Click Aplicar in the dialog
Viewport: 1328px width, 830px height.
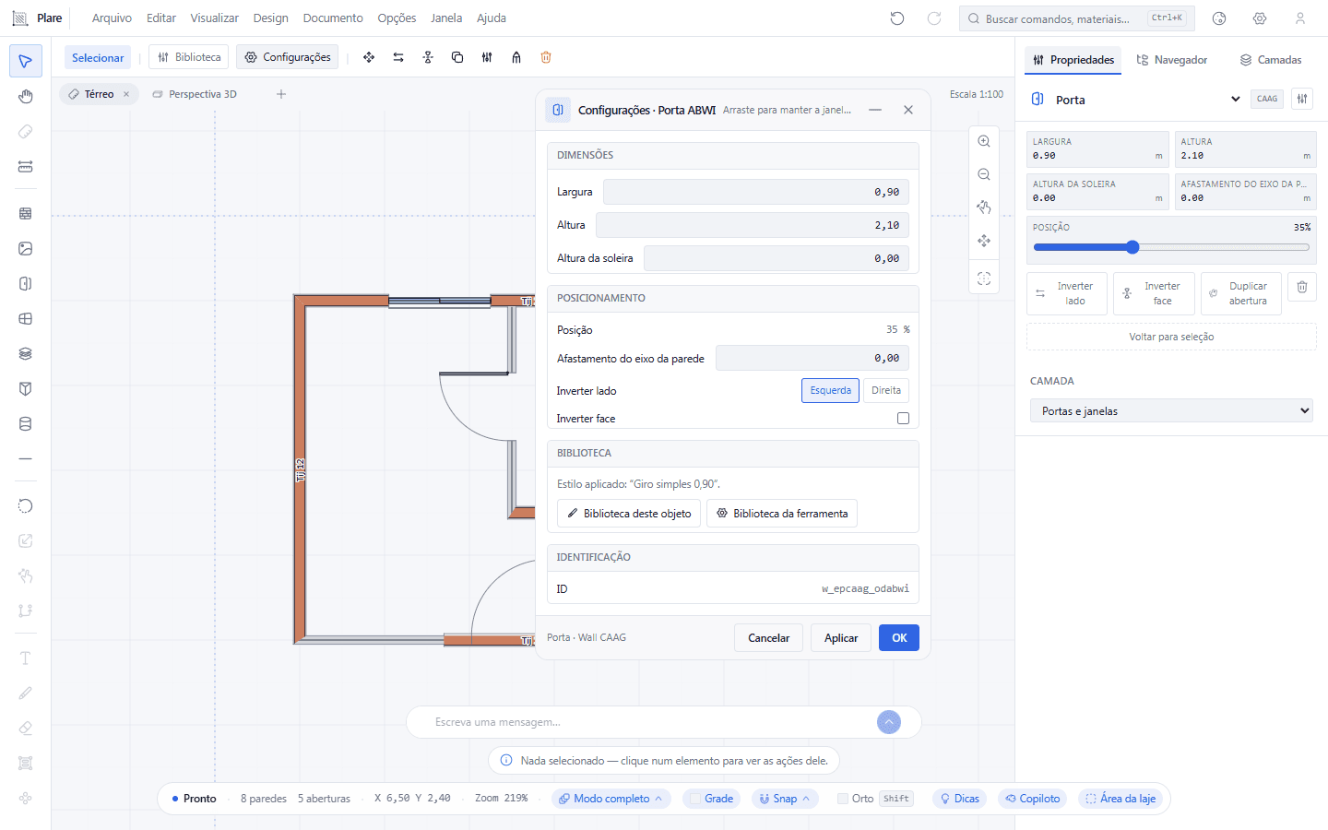coord(841,638)
